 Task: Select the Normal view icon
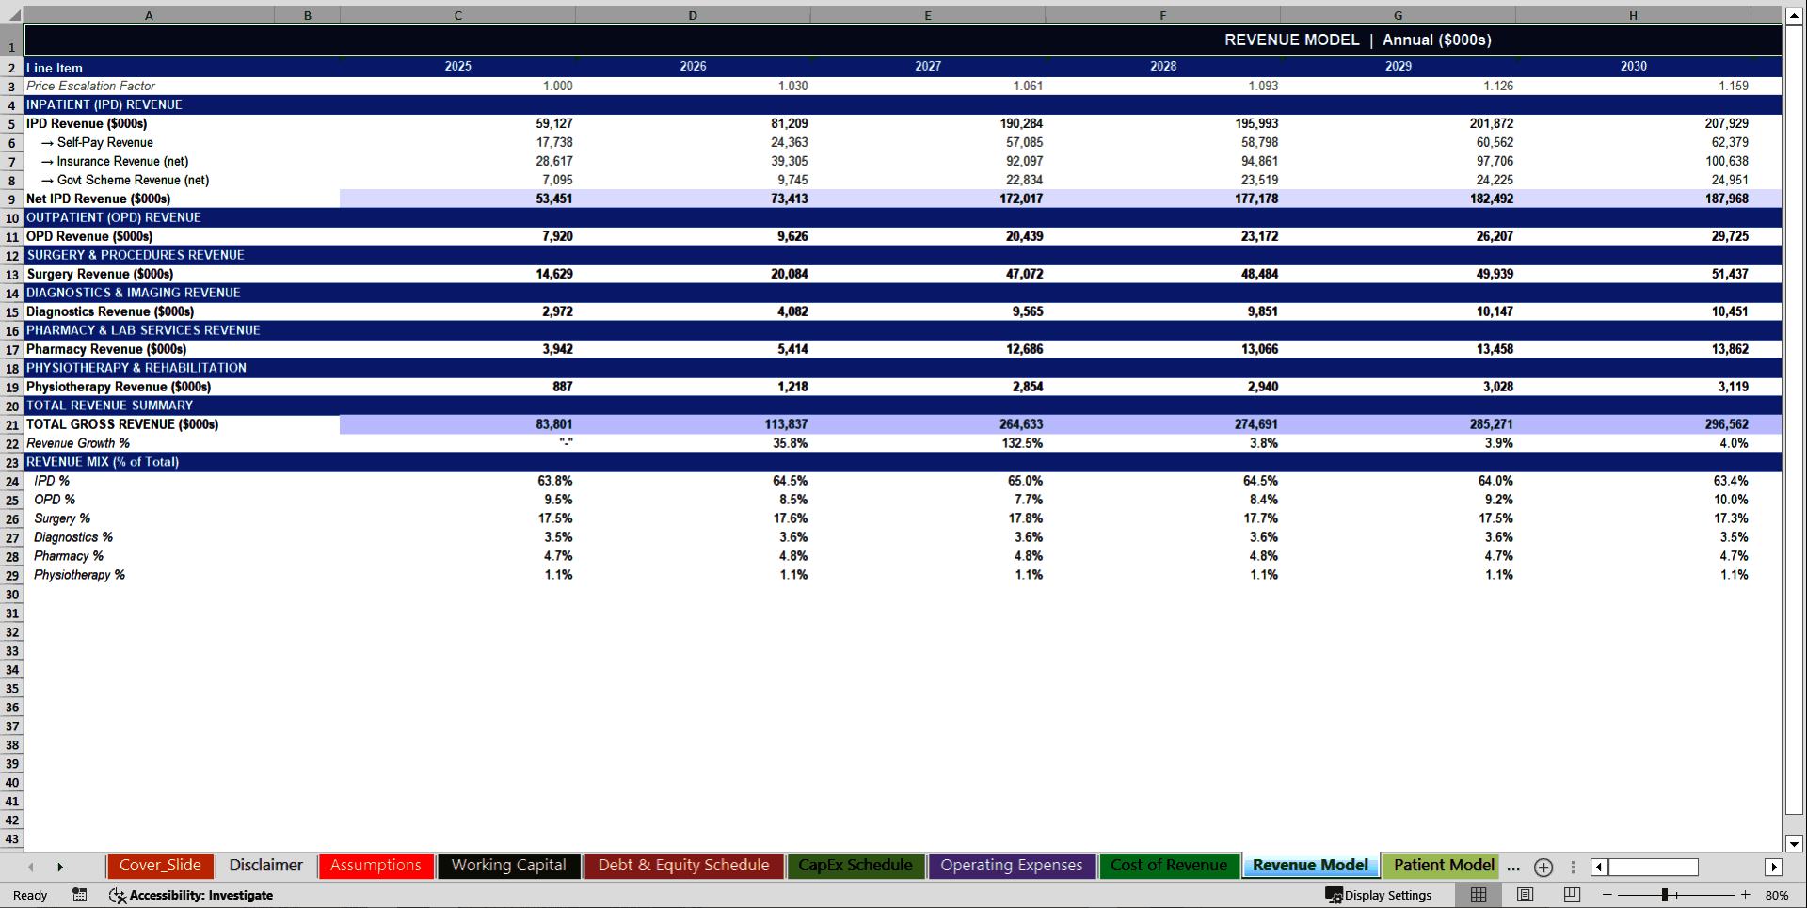[x=1479, y=895]
